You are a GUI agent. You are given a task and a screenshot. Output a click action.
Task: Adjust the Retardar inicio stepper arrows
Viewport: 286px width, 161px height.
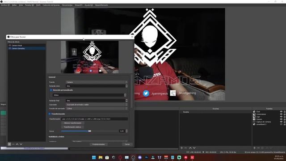126,86
